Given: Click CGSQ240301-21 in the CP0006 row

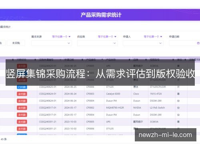Looking at the screenshot, I should coord(48,129).
